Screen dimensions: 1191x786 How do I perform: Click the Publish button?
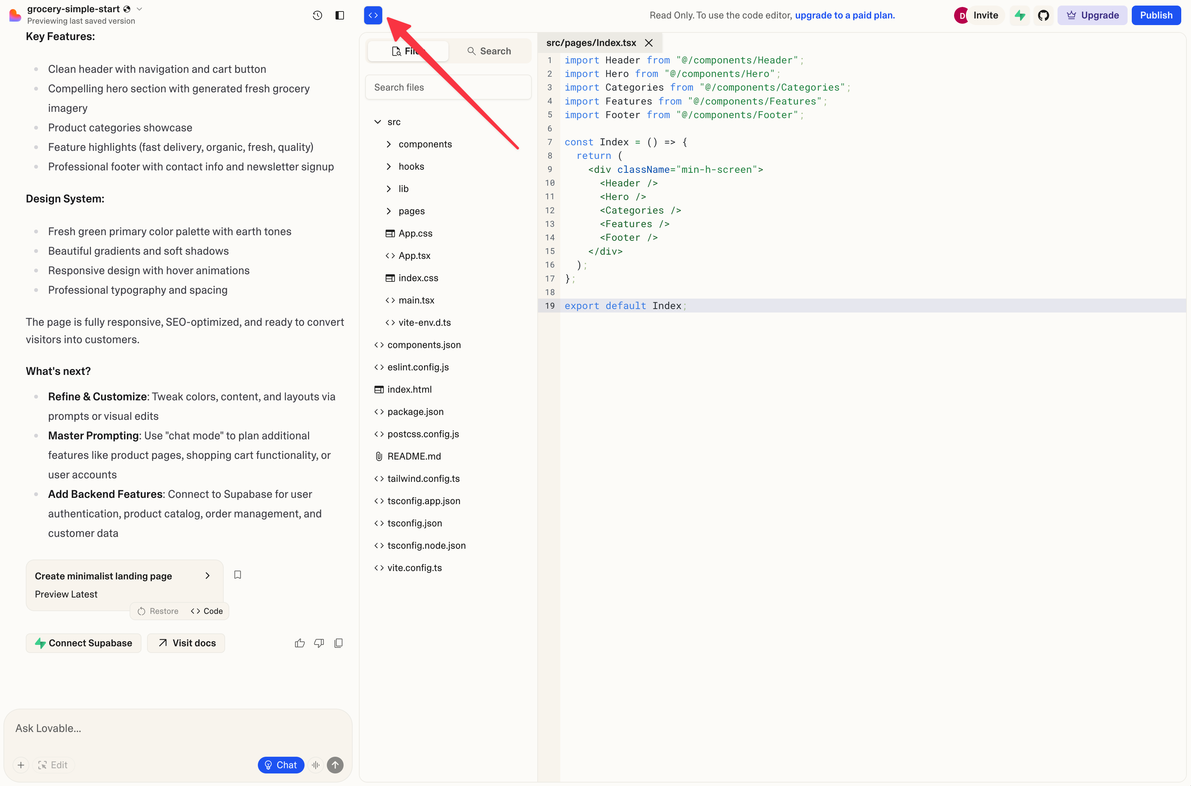(1156, 15)
